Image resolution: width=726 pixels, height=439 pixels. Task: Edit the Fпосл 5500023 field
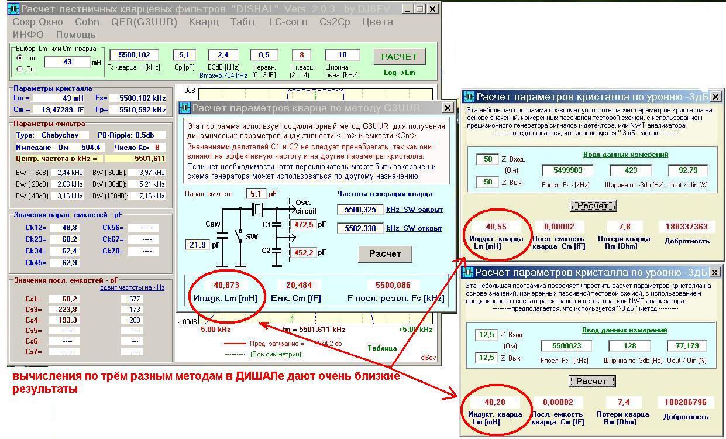click(566, 346)
